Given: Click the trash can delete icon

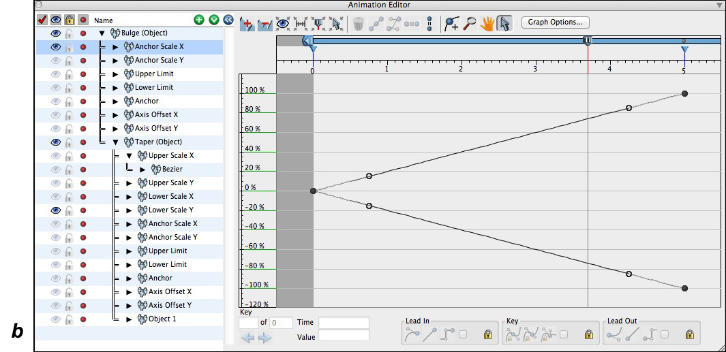Looking at the screenshot, I should click(x=358, y=24).
